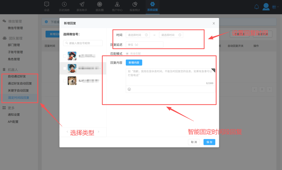The image size is (282, 170).
Task: Open the emoji picker below reply content
Action: [x=129, y=89]
